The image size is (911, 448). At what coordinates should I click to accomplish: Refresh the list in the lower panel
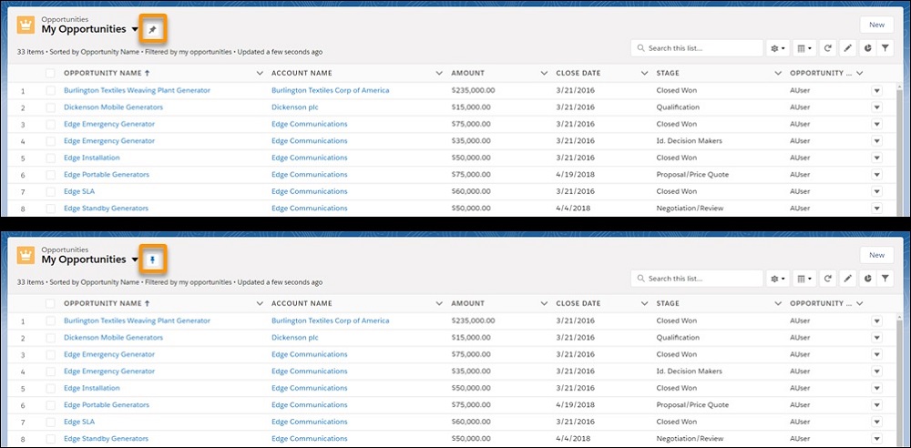[x=827, y=279]
